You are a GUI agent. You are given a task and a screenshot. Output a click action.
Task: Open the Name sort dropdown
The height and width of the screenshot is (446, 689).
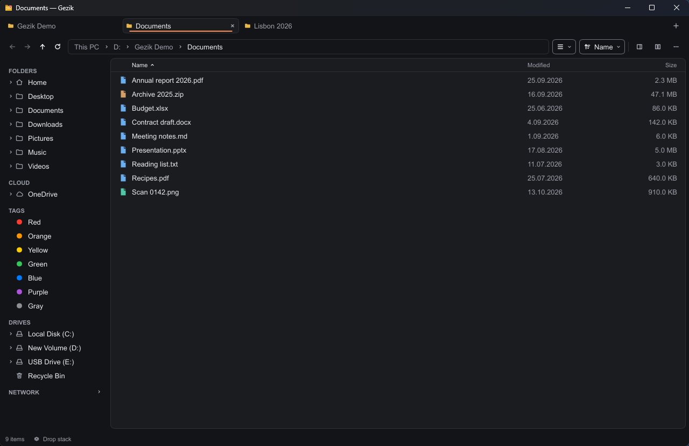pyautogui.click(x=602, y=47)
